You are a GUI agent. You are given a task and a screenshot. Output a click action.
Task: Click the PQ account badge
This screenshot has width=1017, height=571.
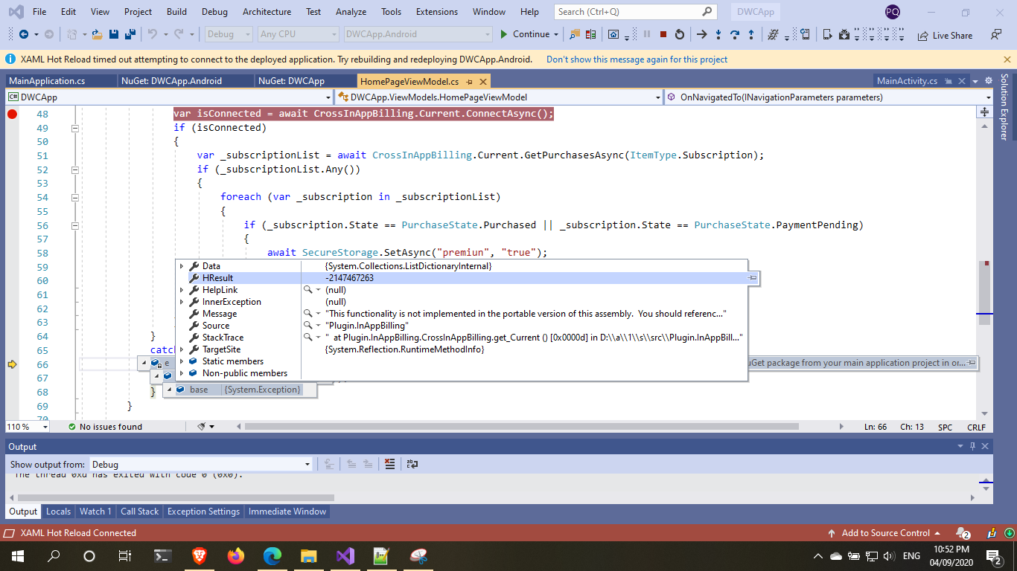[x=892, y=12]
